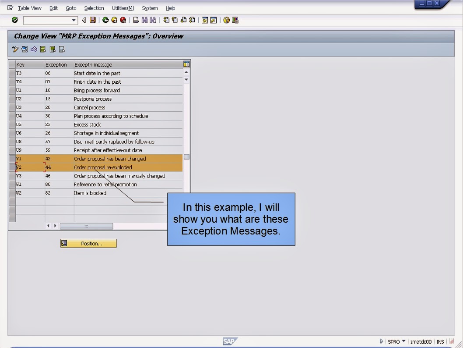Screen dimensions: 463x348
Task: Expand status bar with the triangle arrow
Action: point(381,341)
